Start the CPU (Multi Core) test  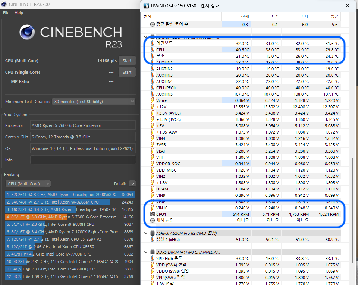point(127,61)
